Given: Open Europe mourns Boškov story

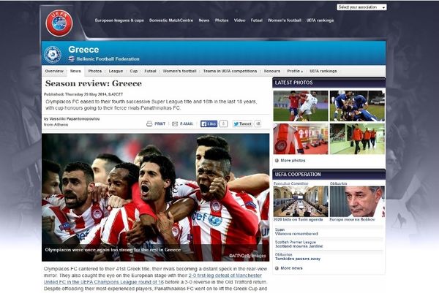Looking at the screenshot, I should [352, 220].
